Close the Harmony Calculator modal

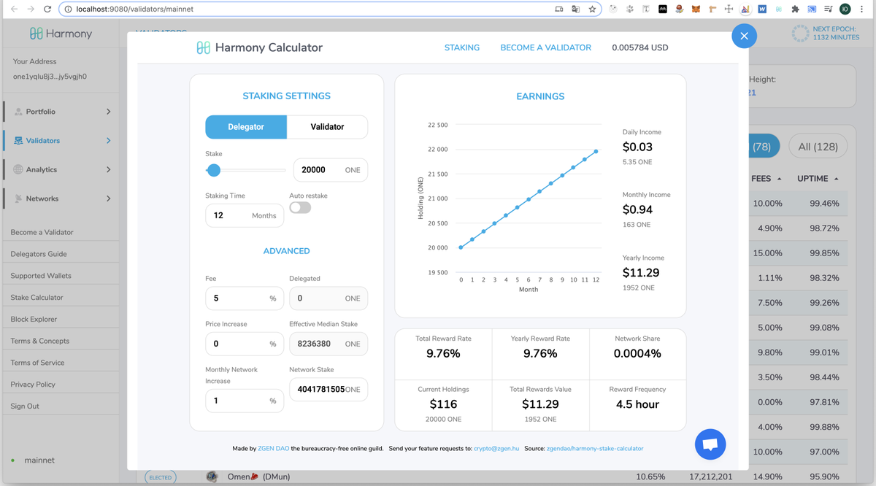744,36
